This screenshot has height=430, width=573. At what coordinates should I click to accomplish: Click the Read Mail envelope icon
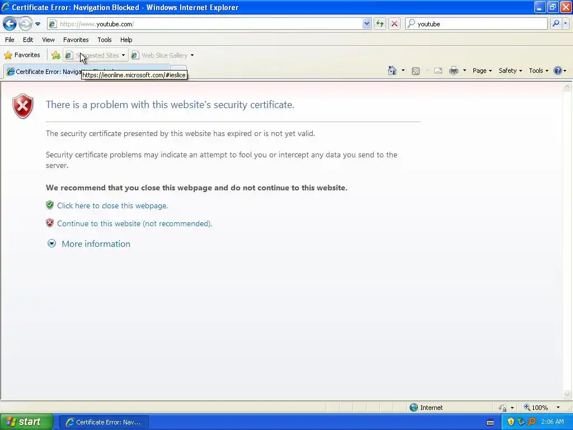tap(438, 71)
